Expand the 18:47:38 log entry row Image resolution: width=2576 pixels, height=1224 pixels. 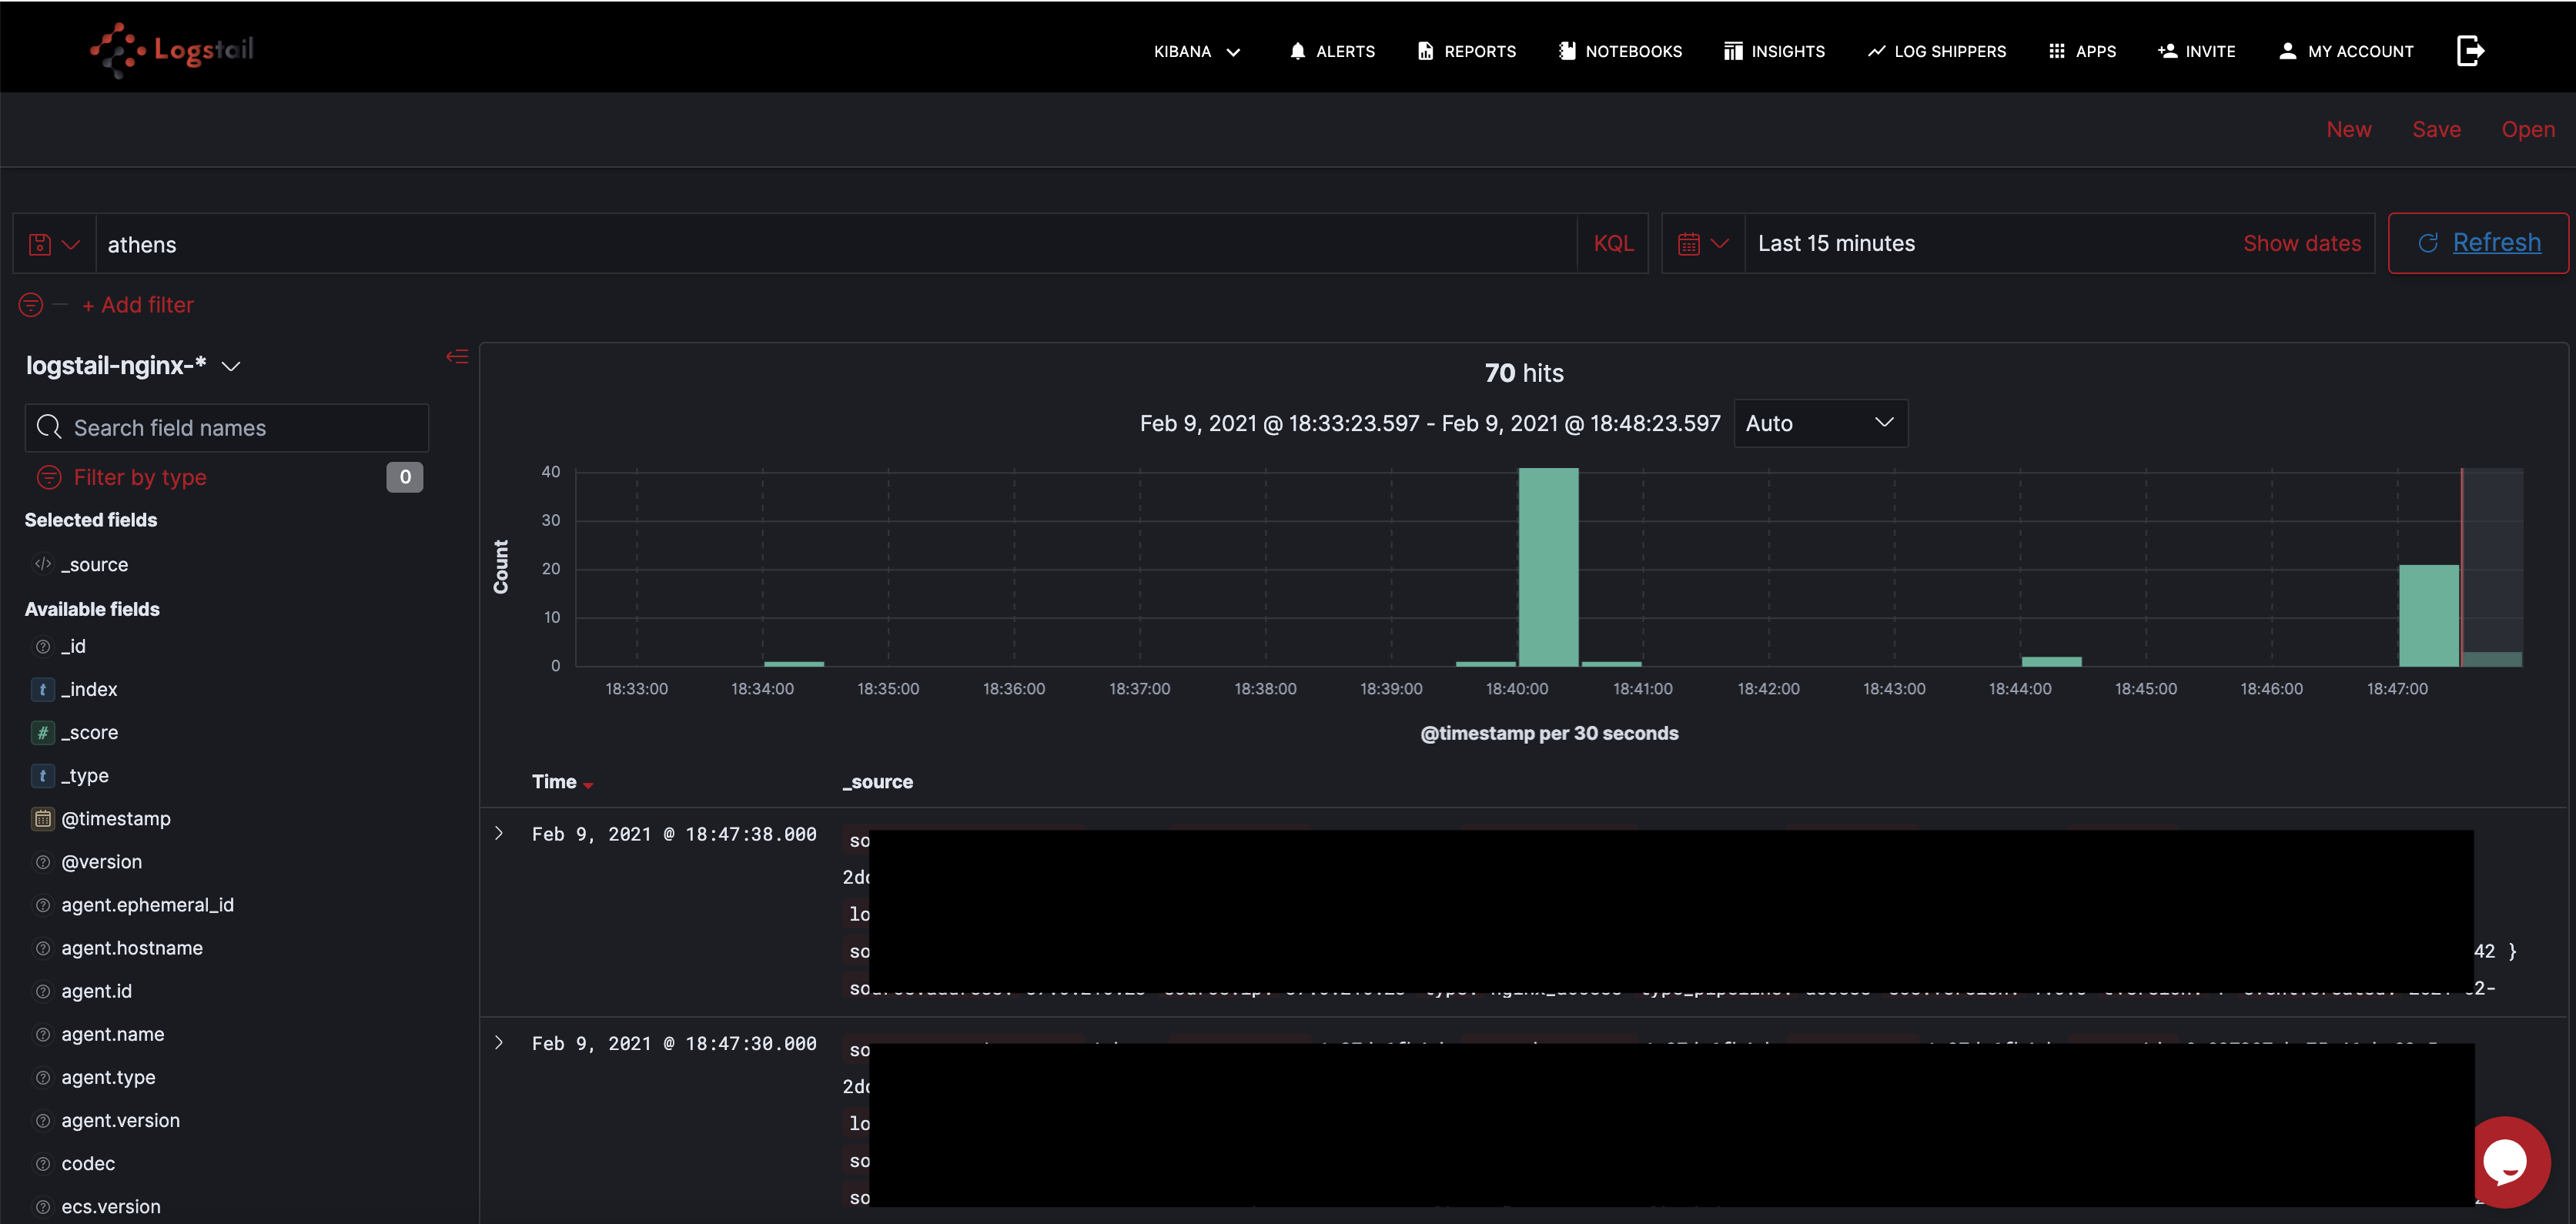click(x=499, y=834)
